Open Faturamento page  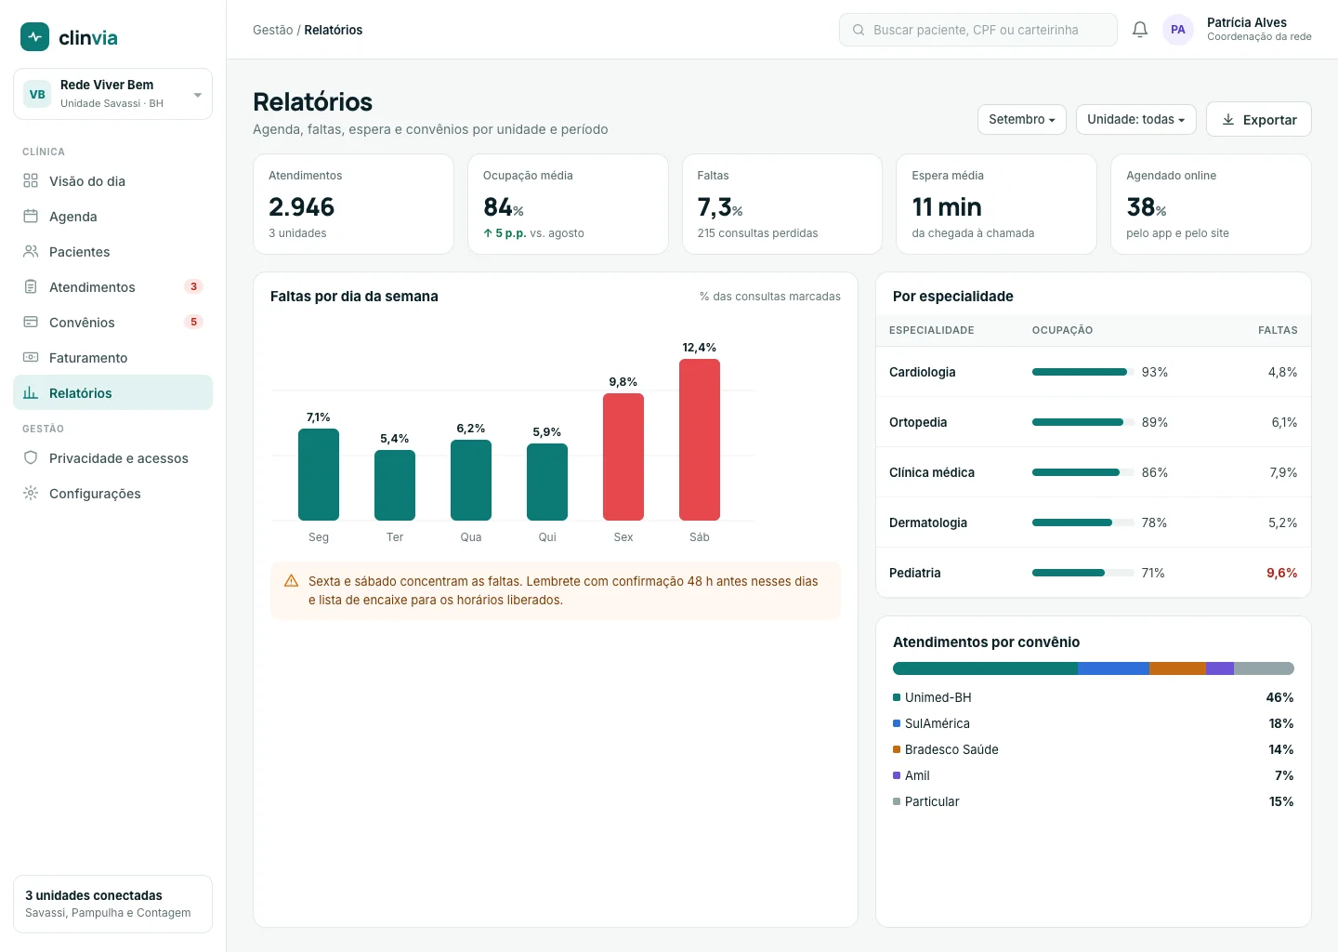pyautogui.click(x=112, y=358)
